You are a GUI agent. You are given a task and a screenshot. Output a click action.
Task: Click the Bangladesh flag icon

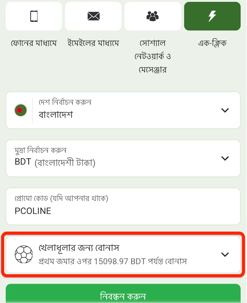tap(20, 110)
